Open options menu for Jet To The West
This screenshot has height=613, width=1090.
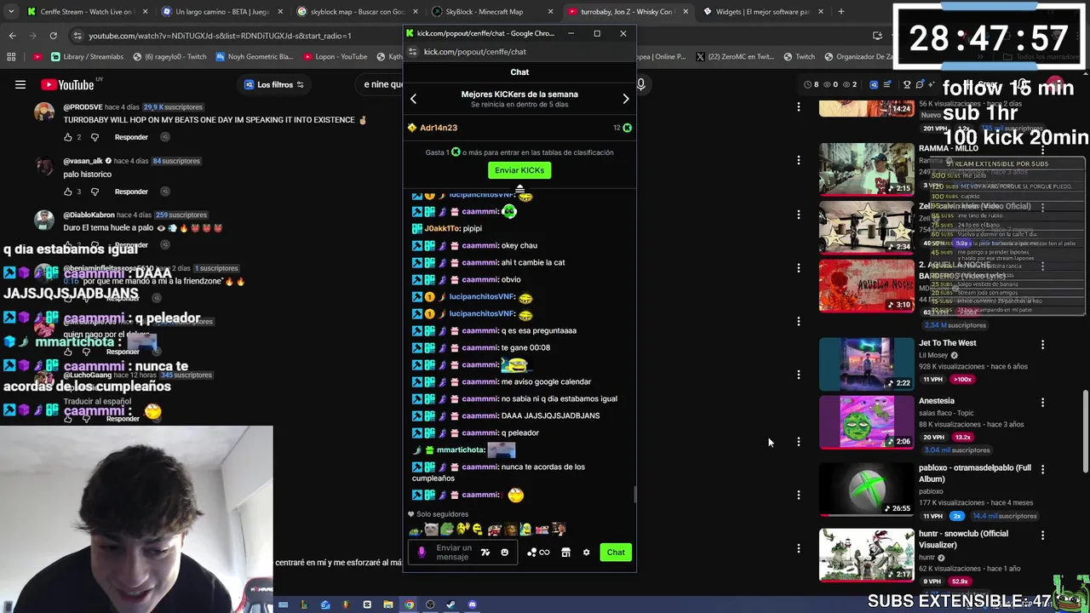pyautogui.click(x=1042, y=344)
